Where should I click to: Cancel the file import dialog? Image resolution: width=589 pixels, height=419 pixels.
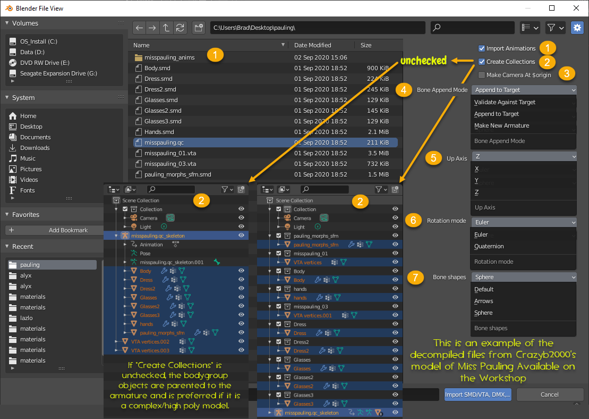tap(549, 395)
